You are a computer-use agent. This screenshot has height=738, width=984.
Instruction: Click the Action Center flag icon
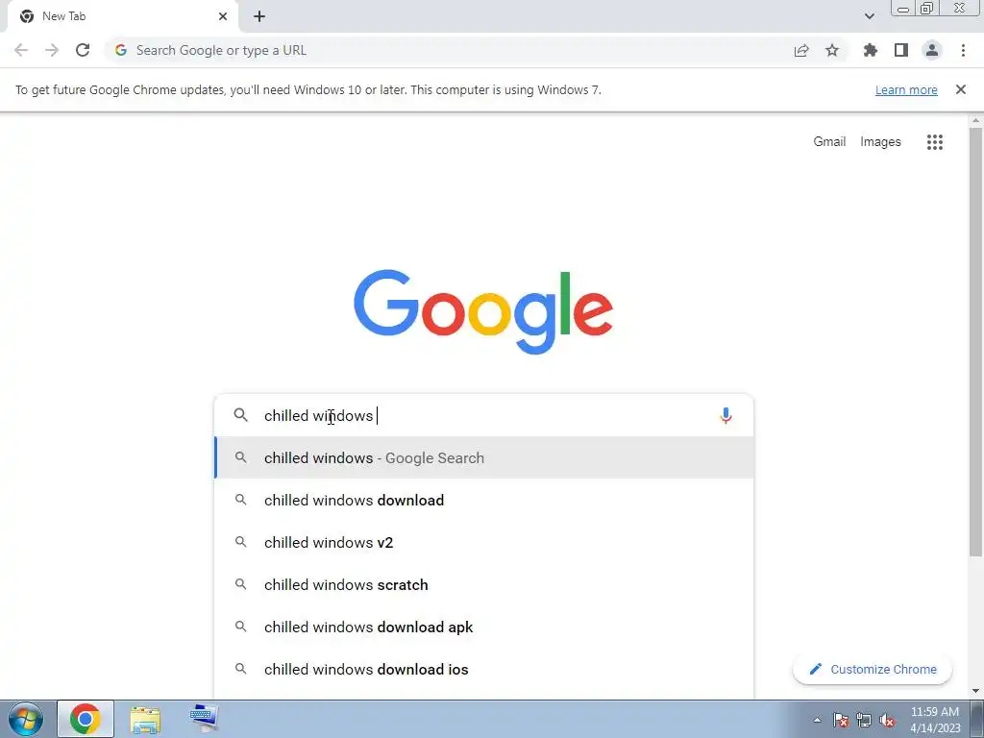pyautogui.click(x=841, y=720)
